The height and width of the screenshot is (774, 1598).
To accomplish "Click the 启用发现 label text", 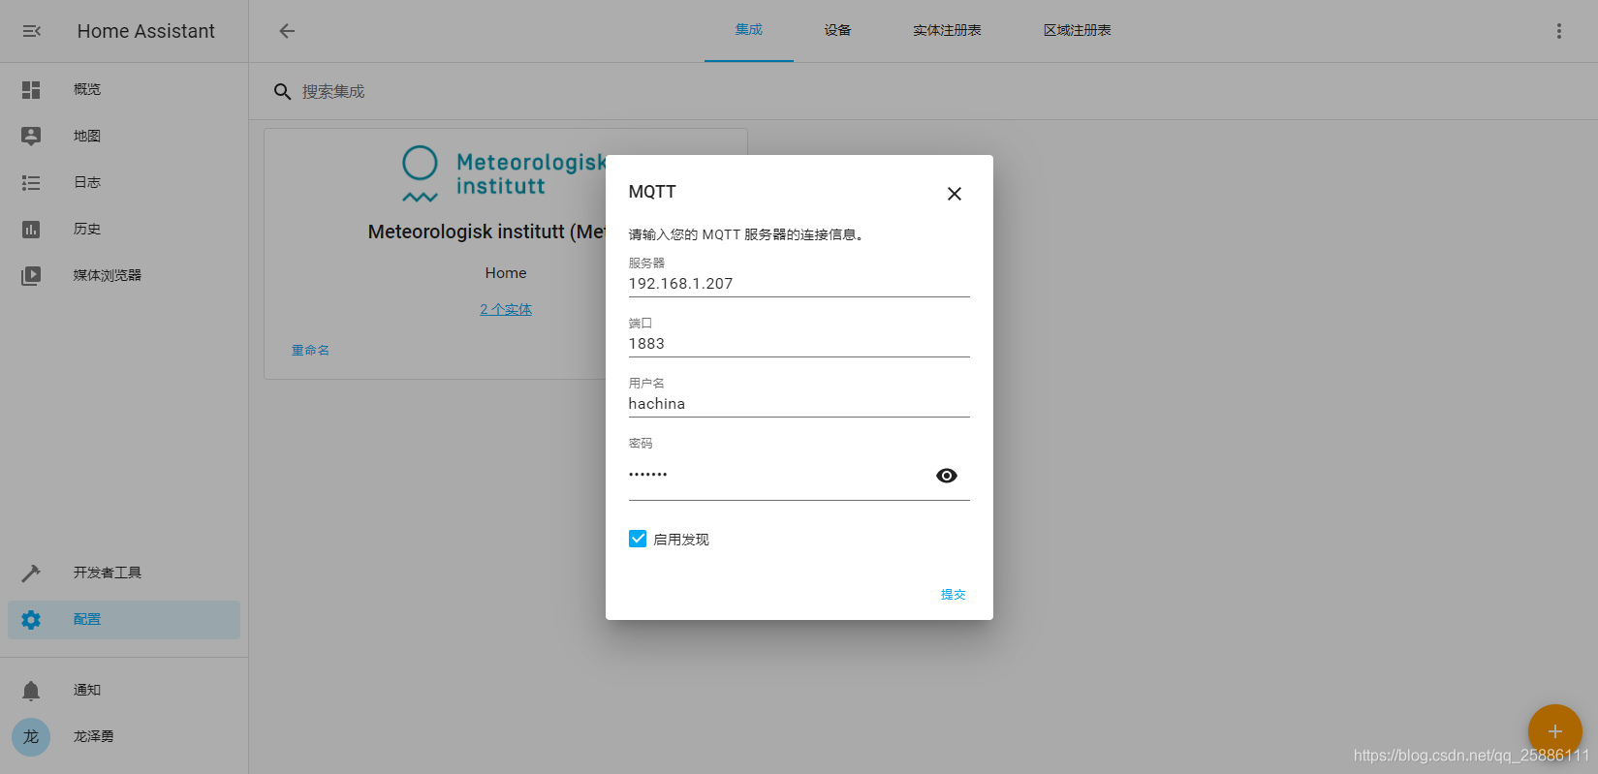I will pyautogui.click(x=681, y=540).
